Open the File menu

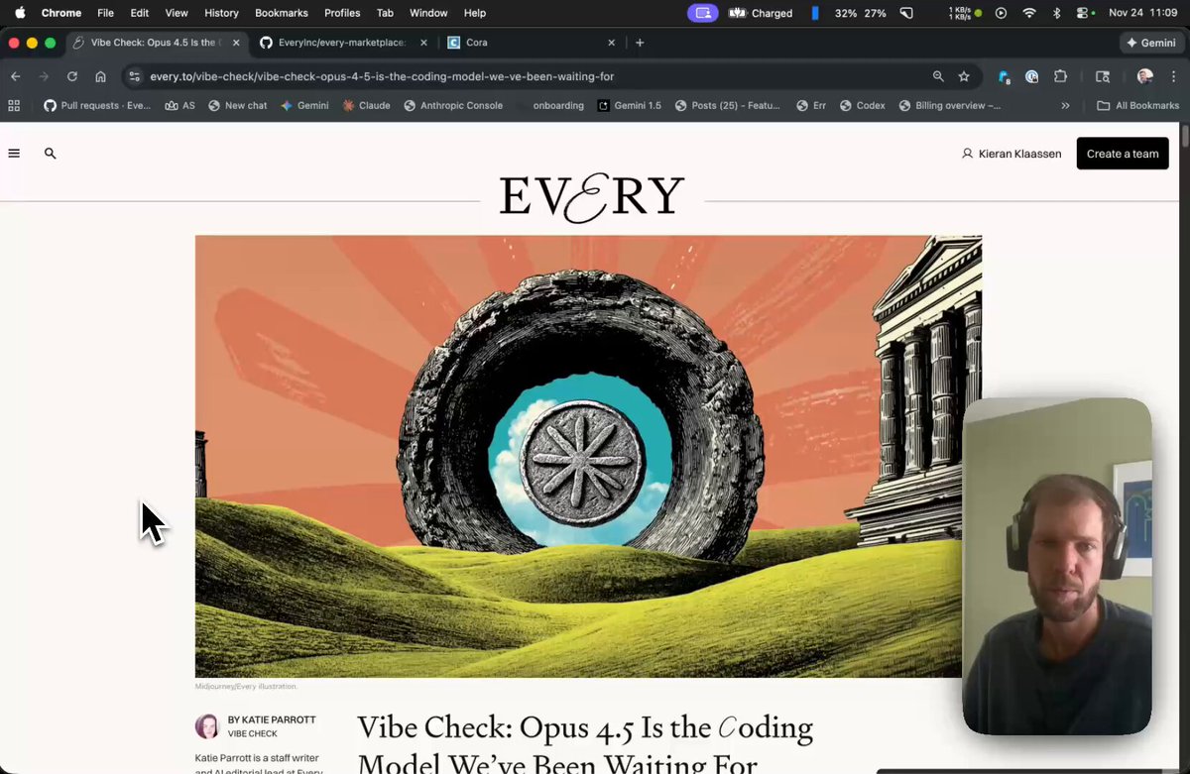(106, 13)
